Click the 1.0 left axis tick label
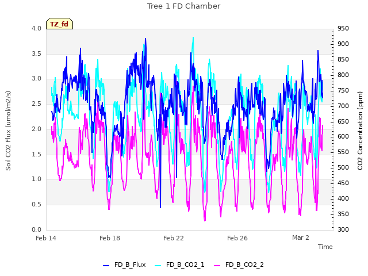Image resolution: width=368 pixels, height=276 pixels. 36,179
